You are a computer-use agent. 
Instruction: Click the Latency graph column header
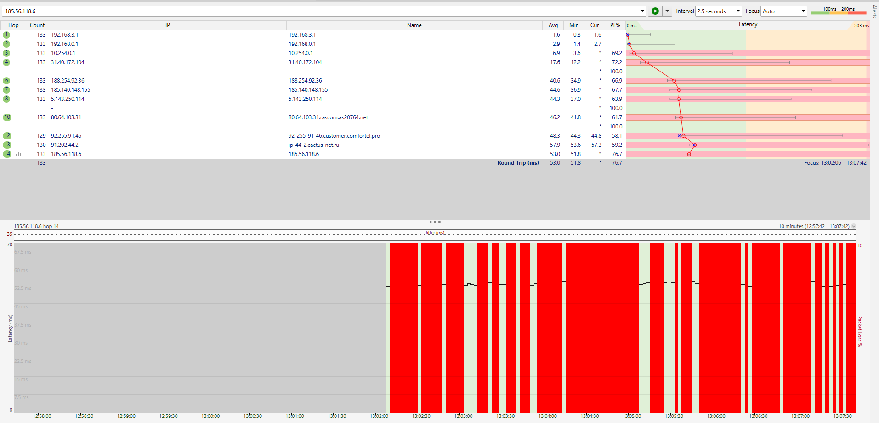(748, 25)
